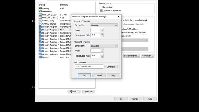Viewport: 199px width, 112px height.
Task: Open the LAN Segments button
Action: [x=131, y=56]
